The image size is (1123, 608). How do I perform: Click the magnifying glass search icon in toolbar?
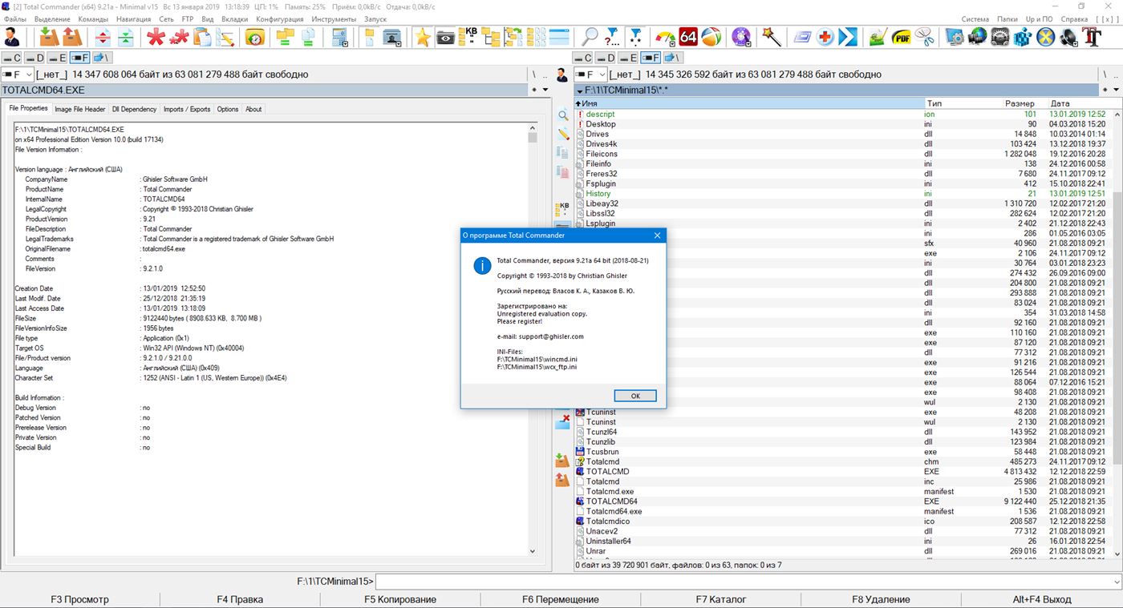click(590, 37)
